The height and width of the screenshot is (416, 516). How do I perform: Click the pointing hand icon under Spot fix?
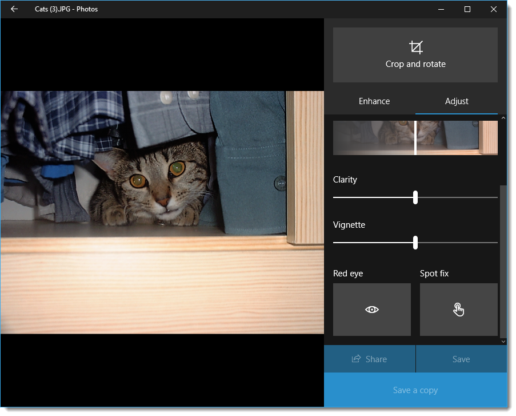pos(458,309)
